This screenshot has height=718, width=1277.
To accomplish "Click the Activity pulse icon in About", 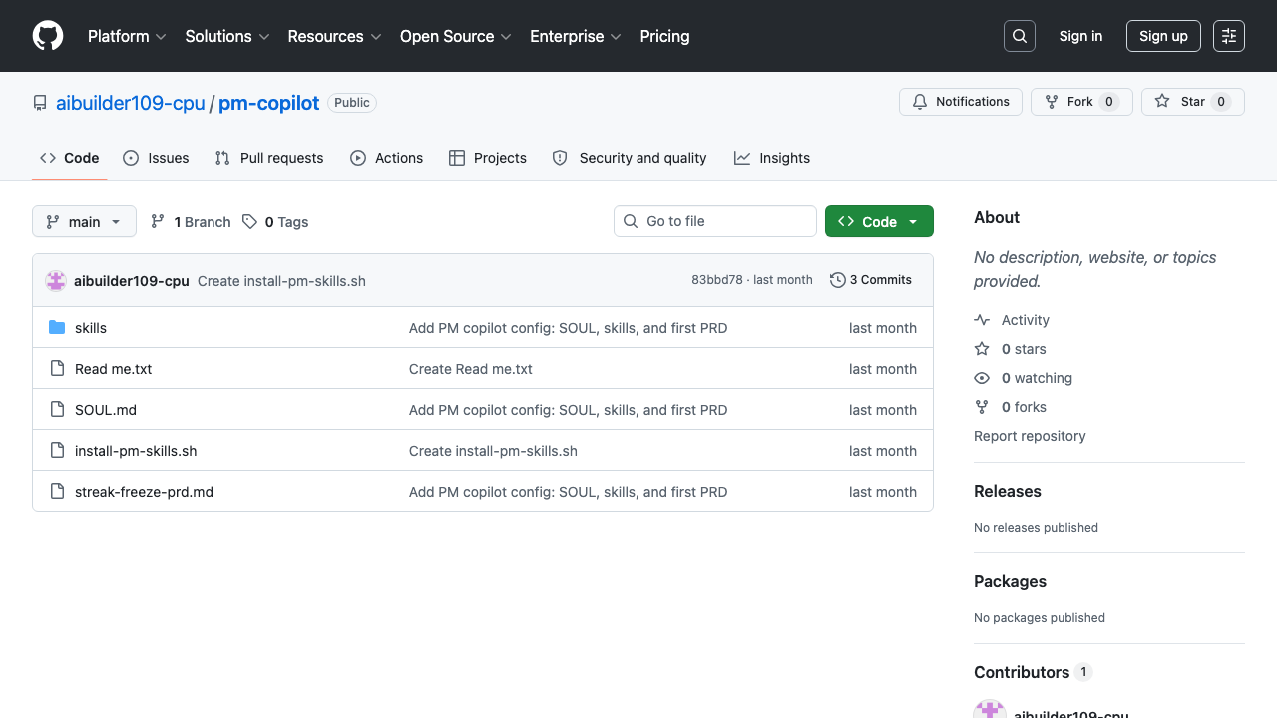I will coord(982,320).
